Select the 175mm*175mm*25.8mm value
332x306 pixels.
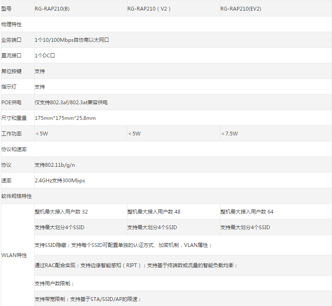pyautogui.click(x=65, y=118)
